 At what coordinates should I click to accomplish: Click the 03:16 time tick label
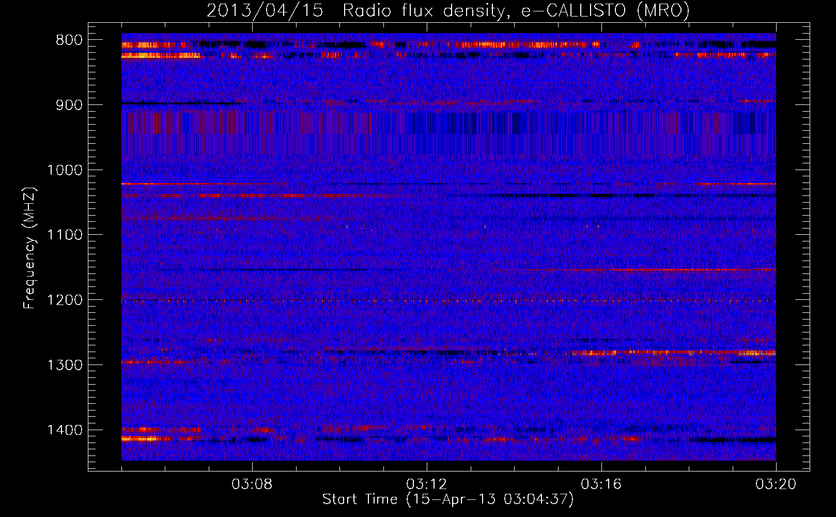pos(601,484)
